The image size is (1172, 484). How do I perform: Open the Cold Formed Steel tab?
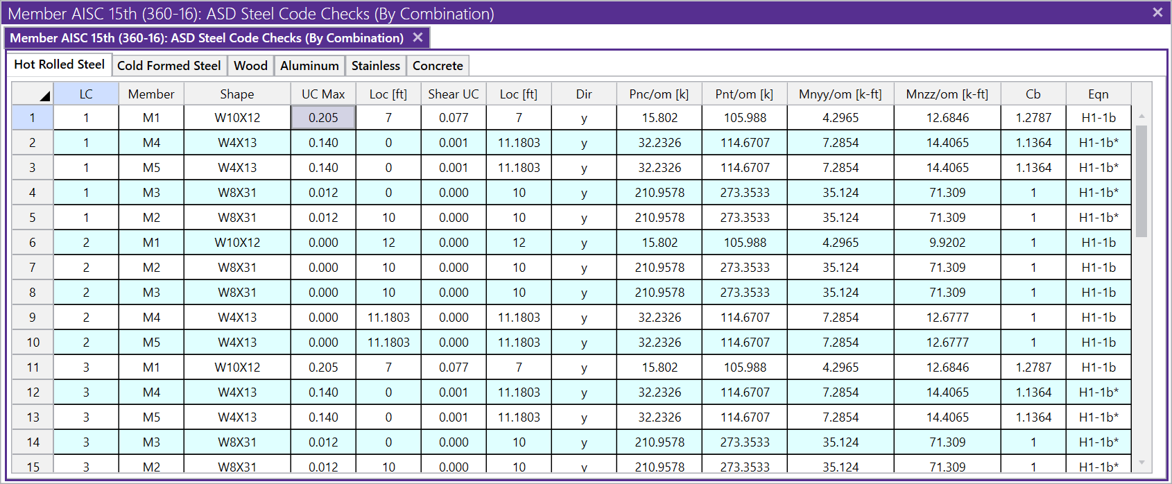(x=169, y=66)
